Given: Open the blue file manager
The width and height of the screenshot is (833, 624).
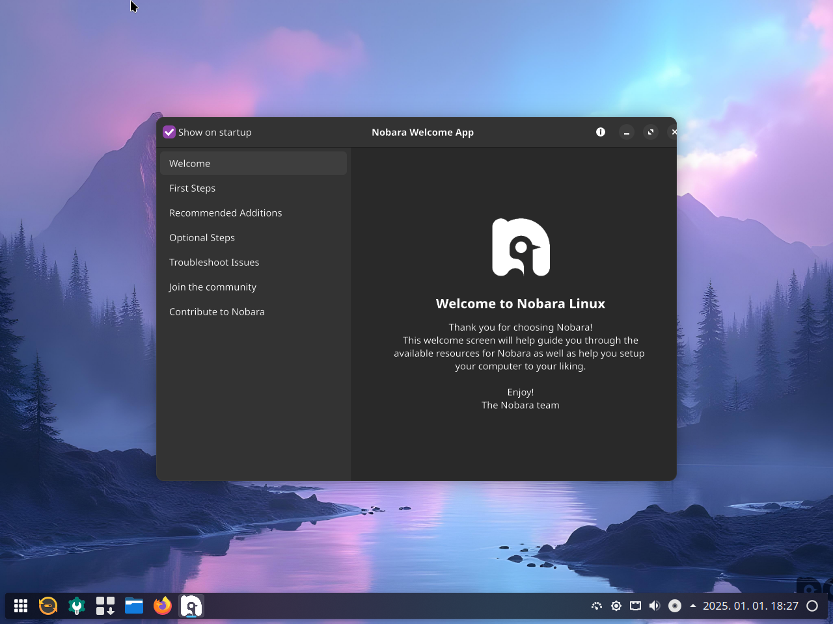Looking at the screenshot, I should click(134, 606).
